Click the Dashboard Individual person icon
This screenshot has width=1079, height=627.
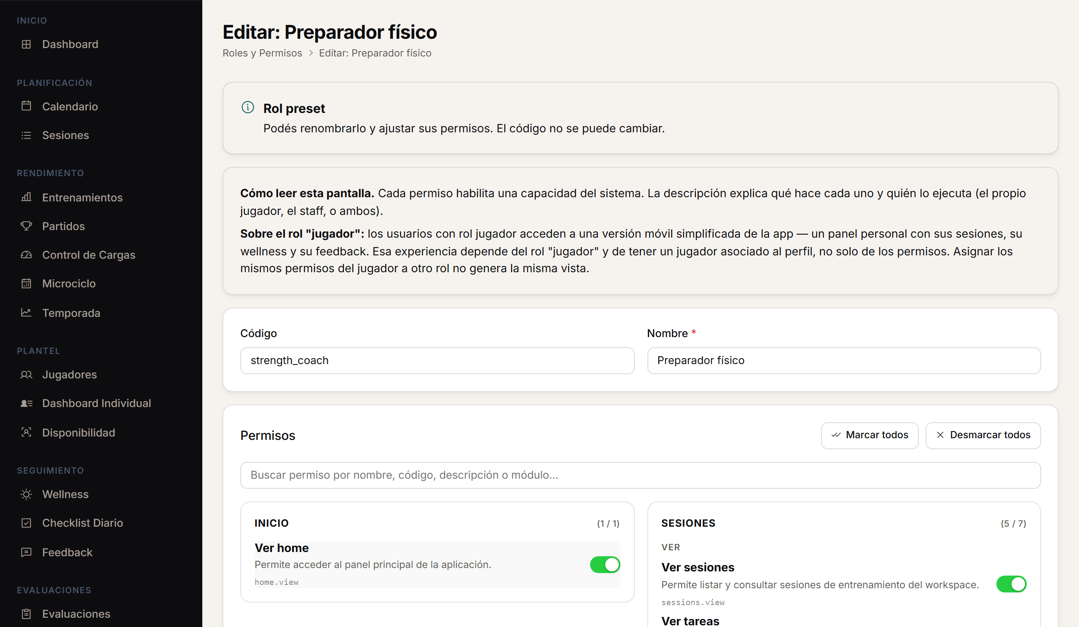point(26,403)
